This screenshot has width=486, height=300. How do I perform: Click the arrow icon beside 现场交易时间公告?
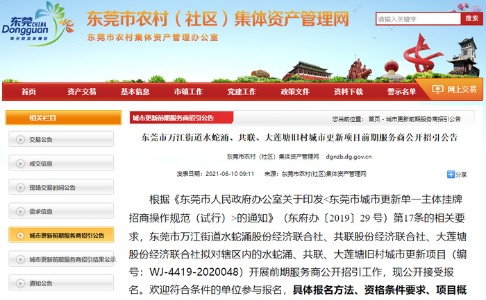(20, 188)
